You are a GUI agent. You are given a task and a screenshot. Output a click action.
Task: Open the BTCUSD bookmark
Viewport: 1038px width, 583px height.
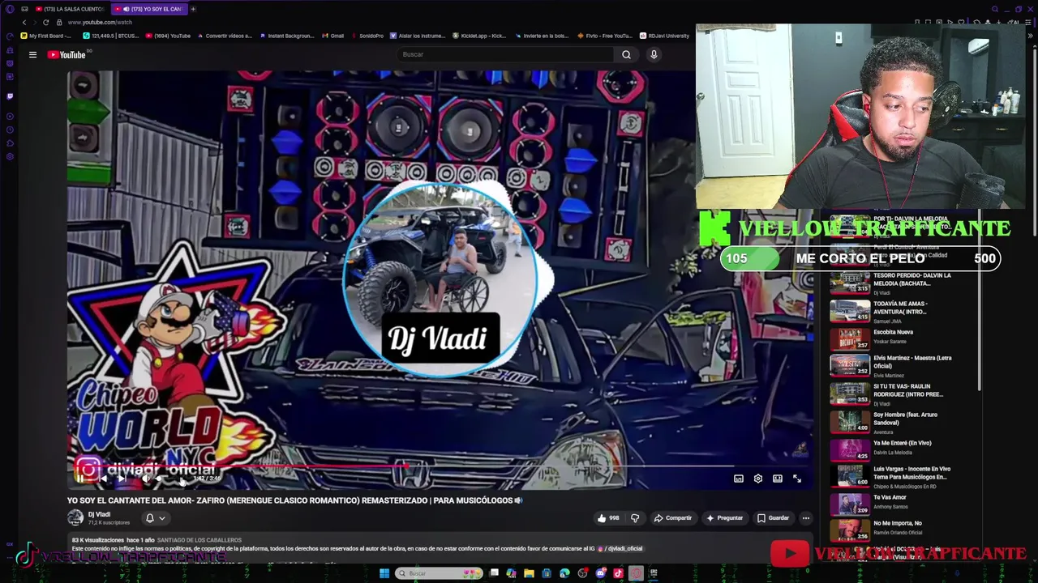[x=111, y=36]
